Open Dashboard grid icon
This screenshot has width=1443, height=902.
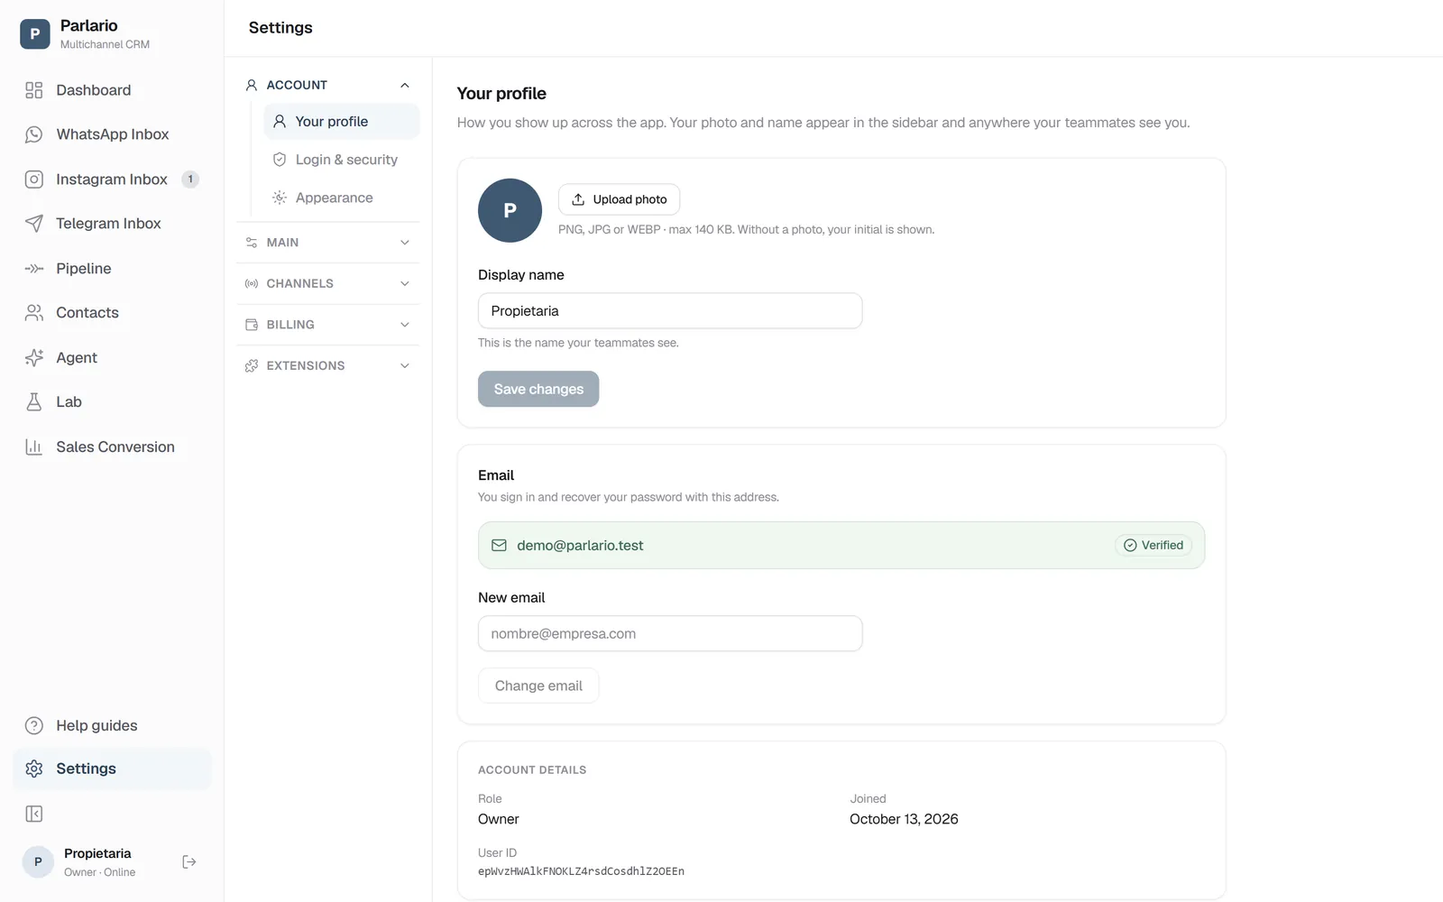point(34,90)
